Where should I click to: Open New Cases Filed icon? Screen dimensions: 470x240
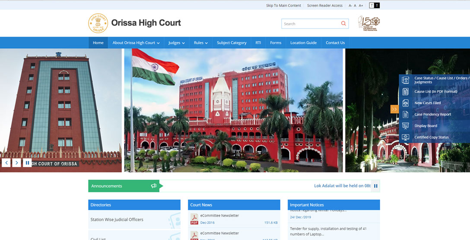(x=406, y=103)
